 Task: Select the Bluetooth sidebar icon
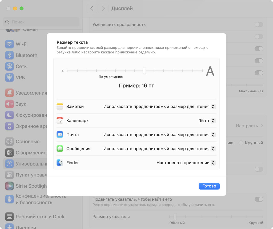9,55
